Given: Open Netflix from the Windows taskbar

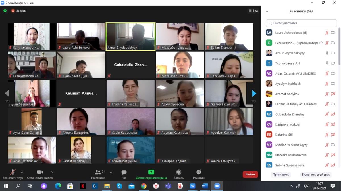Looking at the screenshot, I should tap(82, 186).
